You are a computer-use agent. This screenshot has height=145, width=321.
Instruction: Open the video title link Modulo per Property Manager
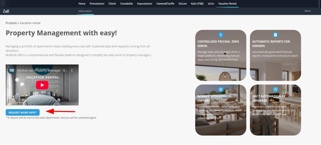42,71
